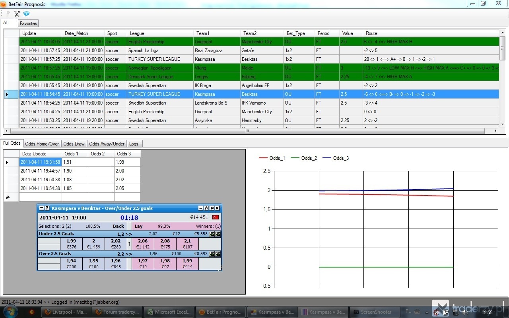This screenshot has height=318, width=509.
Task: Open the Odds Home/Over tab
Action: [x=42, y=144]
